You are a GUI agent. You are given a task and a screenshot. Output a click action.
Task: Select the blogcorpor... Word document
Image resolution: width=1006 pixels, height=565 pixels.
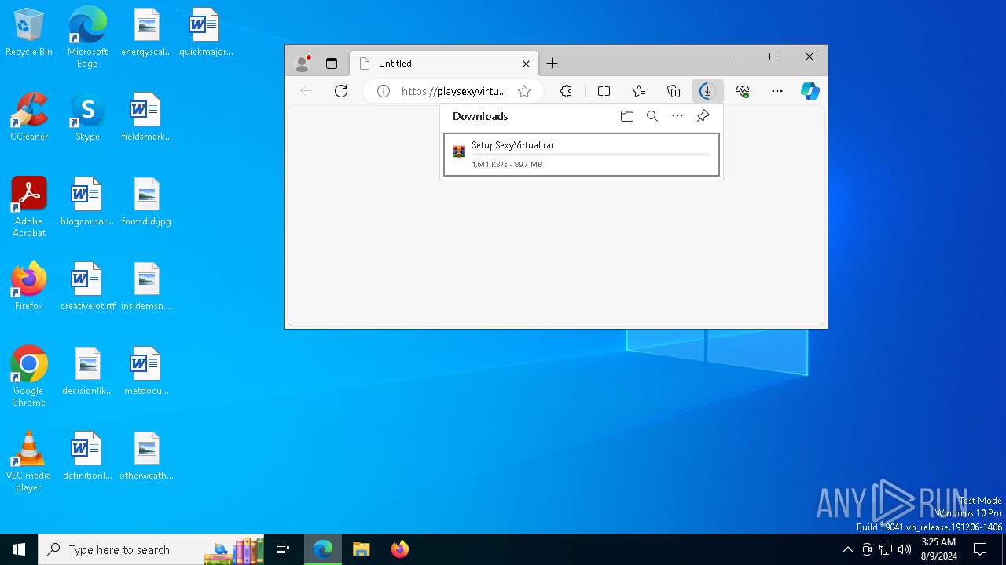(87, 202)
